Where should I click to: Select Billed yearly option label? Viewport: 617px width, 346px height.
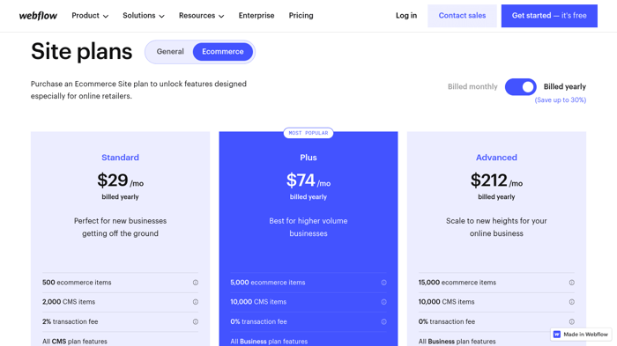point(565,86)
